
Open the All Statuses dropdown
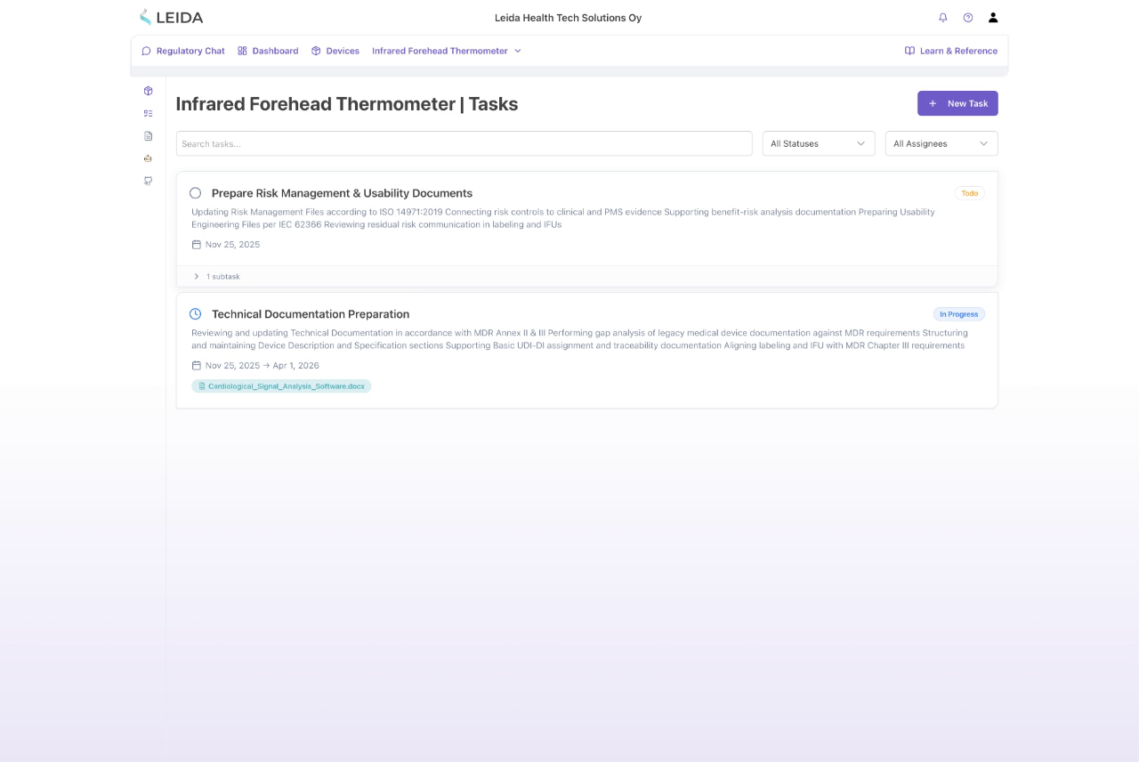(817, 143)
